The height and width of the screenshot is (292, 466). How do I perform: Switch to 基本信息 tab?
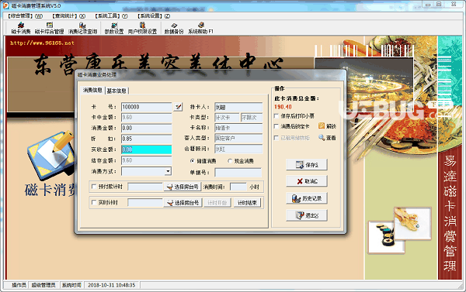click(116, 91)
